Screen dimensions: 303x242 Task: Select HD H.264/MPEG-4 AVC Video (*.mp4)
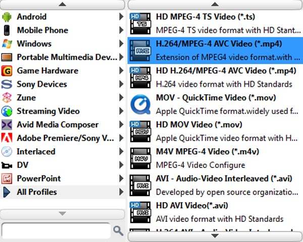click(x=215, y=77)
